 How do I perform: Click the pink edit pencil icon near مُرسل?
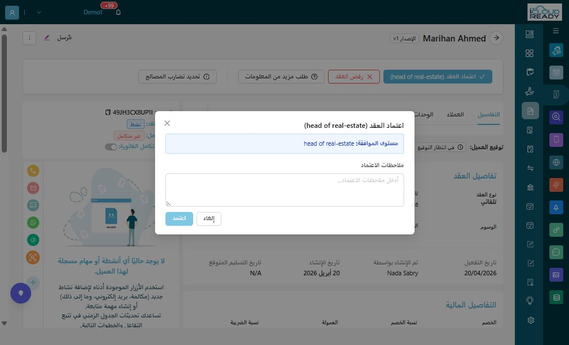[x=47, y=37]
